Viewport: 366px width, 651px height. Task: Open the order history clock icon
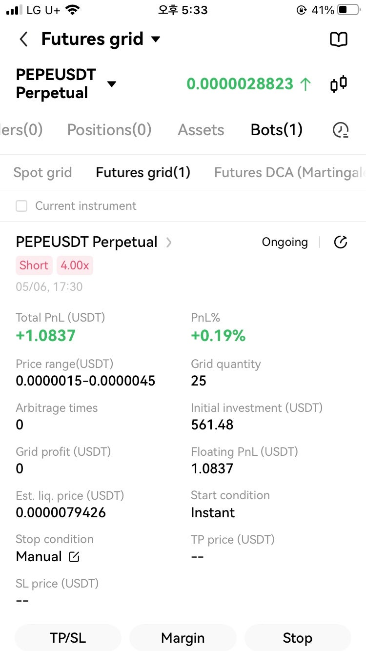point(341,130)
